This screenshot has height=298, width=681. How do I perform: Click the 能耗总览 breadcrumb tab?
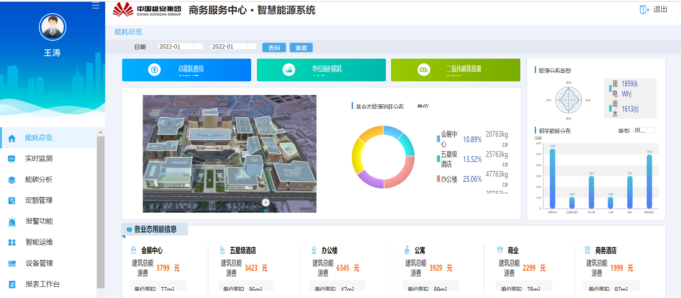(128, 32)
